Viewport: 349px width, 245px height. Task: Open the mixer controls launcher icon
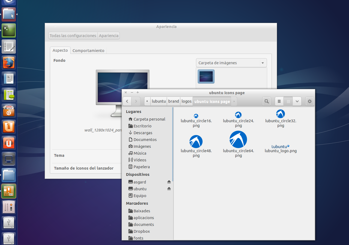pos(9,207)
